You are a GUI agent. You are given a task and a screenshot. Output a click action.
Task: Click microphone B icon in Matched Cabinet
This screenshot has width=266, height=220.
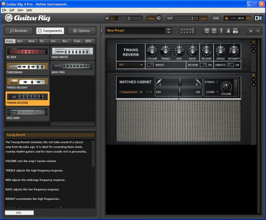point(198,82)
